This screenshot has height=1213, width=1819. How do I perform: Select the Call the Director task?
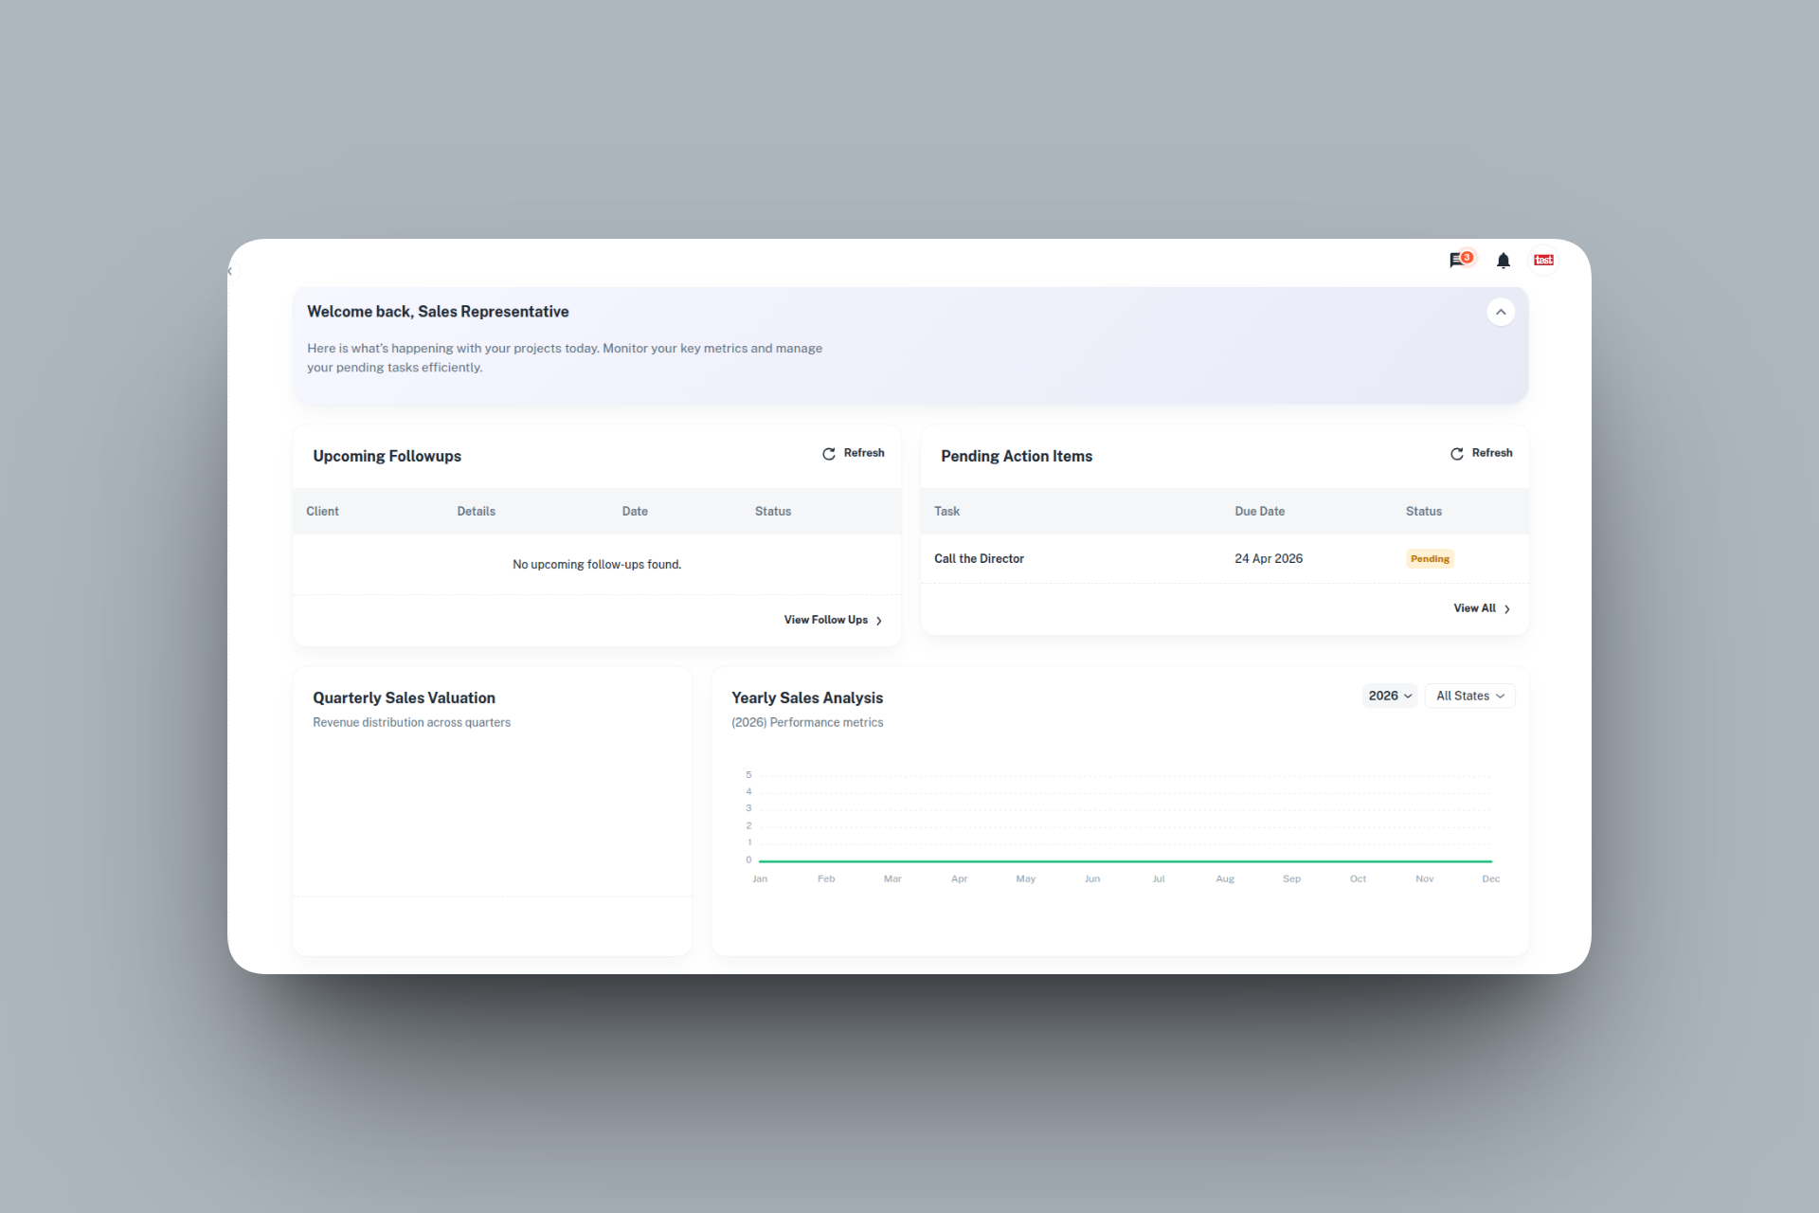point(979,559)
